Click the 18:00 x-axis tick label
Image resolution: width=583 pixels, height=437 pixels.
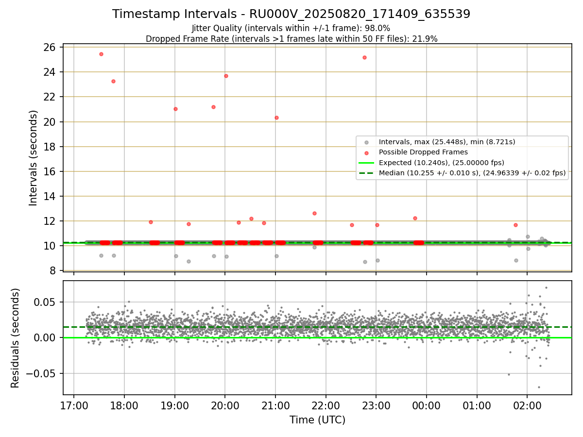pos(124,405)
